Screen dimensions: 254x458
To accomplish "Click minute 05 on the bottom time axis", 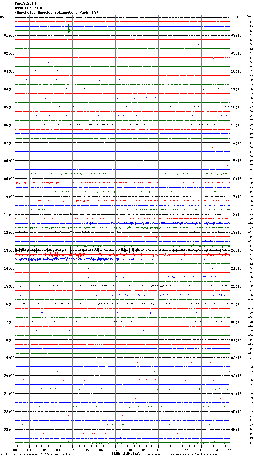I will click(x=87, y=450).
